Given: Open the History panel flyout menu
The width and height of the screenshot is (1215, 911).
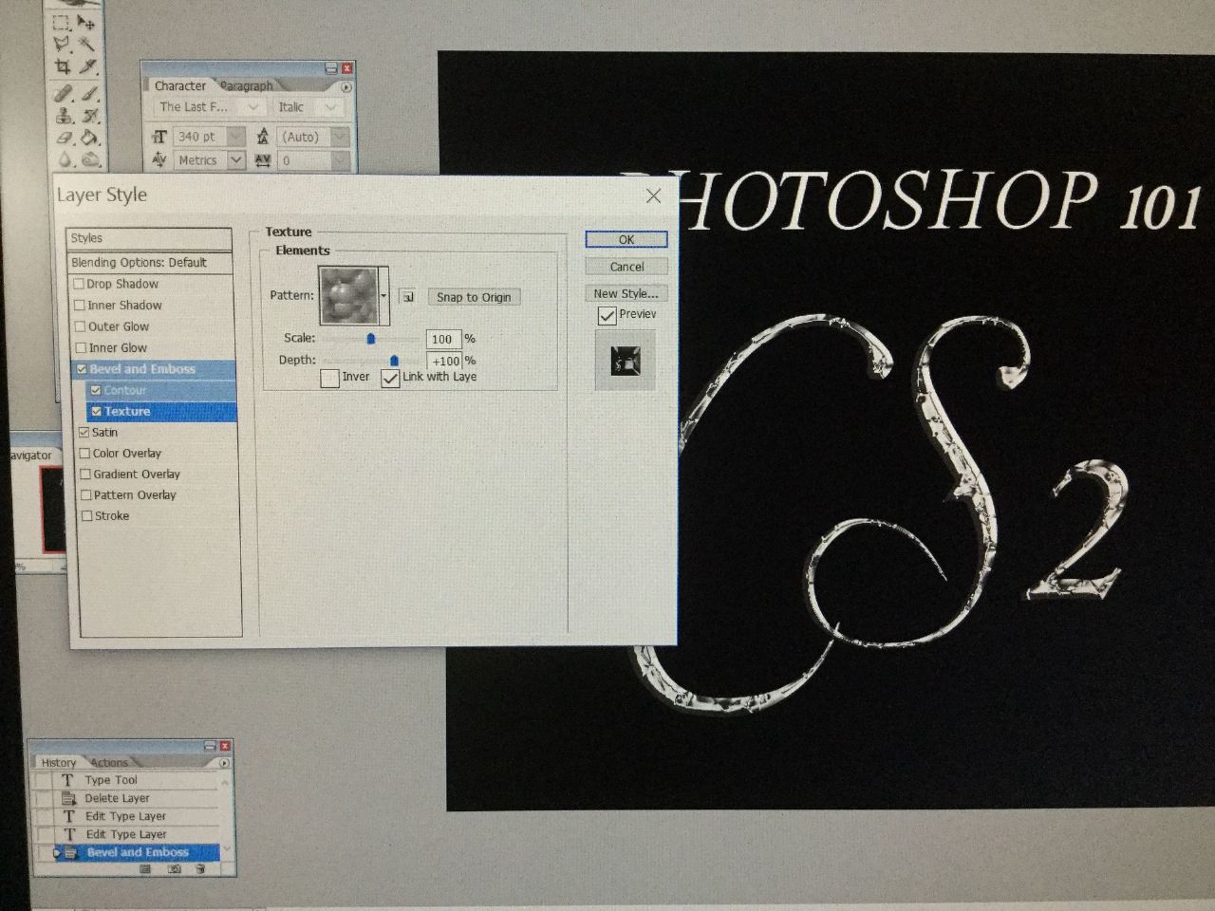Looking at the screenshot, I should pos(225,763).
